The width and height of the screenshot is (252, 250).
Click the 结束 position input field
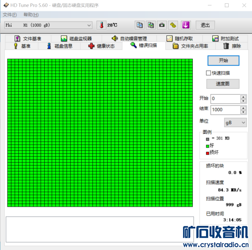(x=225, y=110)
